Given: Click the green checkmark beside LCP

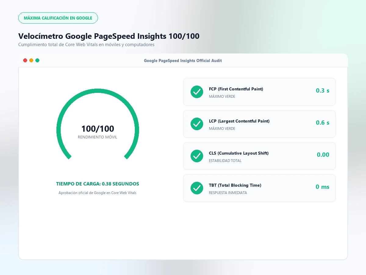Looking at the screenshot, I should tap(197, 124).
